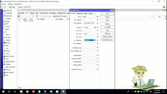Switch to the Action tab in NAT rule

tap(91, 13)
